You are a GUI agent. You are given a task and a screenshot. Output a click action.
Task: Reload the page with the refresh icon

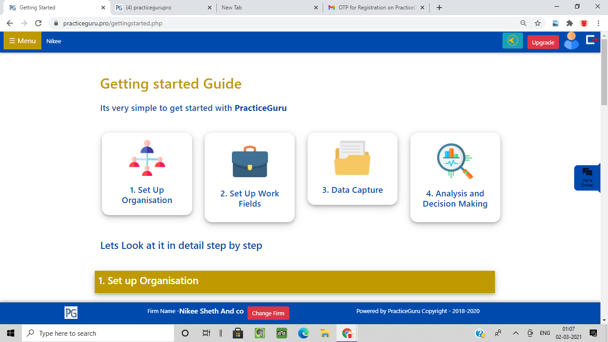(39, 23)
